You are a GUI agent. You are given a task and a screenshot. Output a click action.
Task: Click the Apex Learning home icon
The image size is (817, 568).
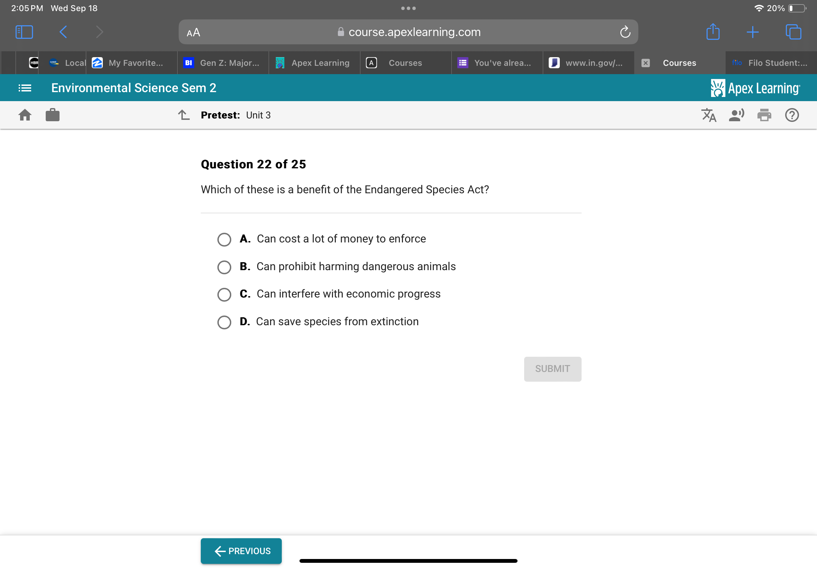point(23,115)
